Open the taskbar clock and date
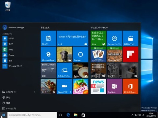158x118 pixels. pos(151,115)
